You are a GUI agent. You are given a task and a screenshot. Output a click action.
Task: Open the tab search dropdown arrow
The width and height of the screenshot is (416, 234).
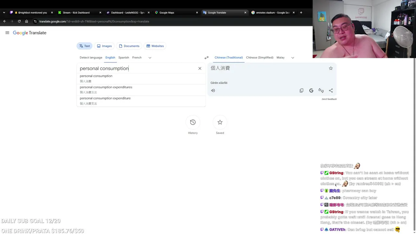pos(4,13)
